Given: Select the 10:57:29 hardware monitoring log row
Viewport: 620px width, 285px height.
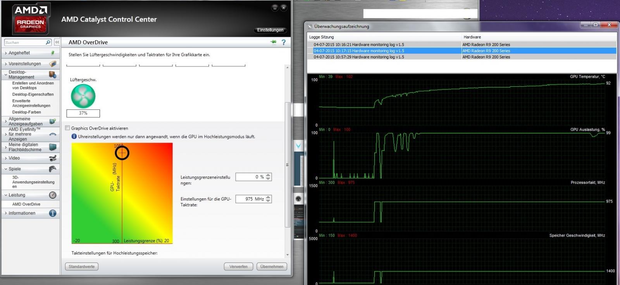Looking at the screenshot, I should 462,57.
